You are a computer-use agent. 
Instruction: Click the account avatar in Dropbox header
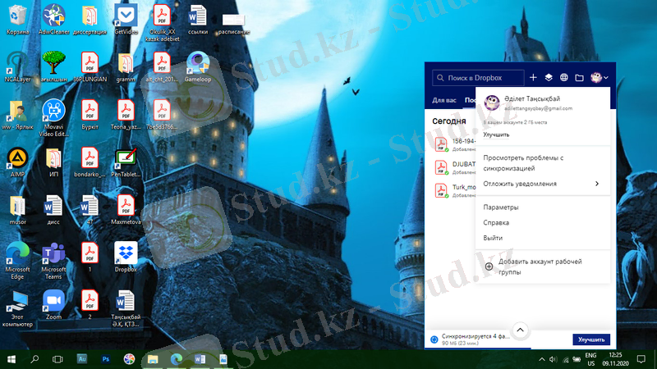[596, 78]
